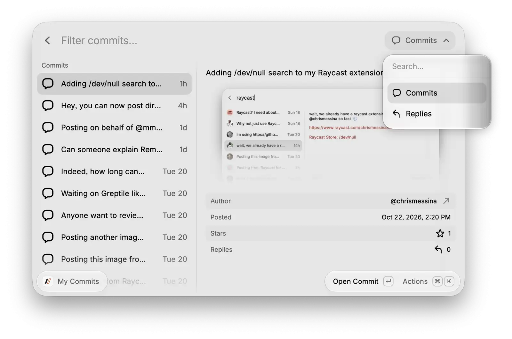The image size is (512, 339).
Task: Click speech bubble icon of 'Posting on behalf' row
Action: 48,128
